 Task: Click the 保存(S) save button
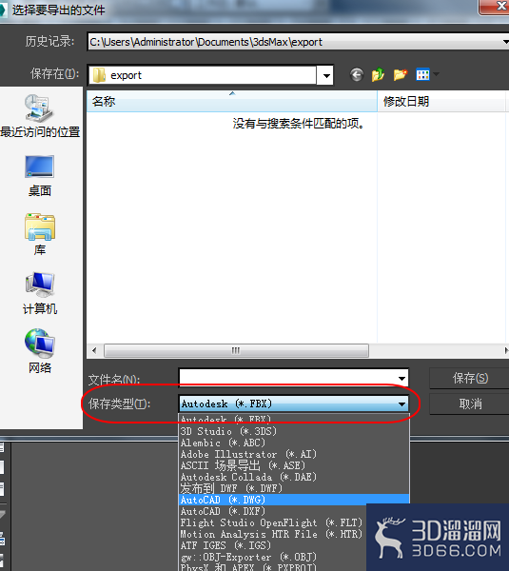pos(470,379)
